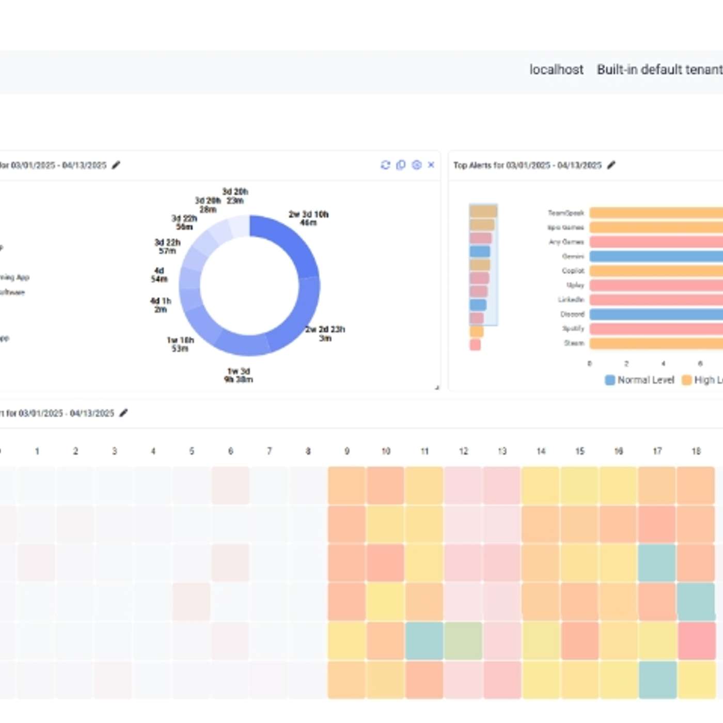
Task: Click the Steam label in Top Alerts
Action: click(574, 343)
